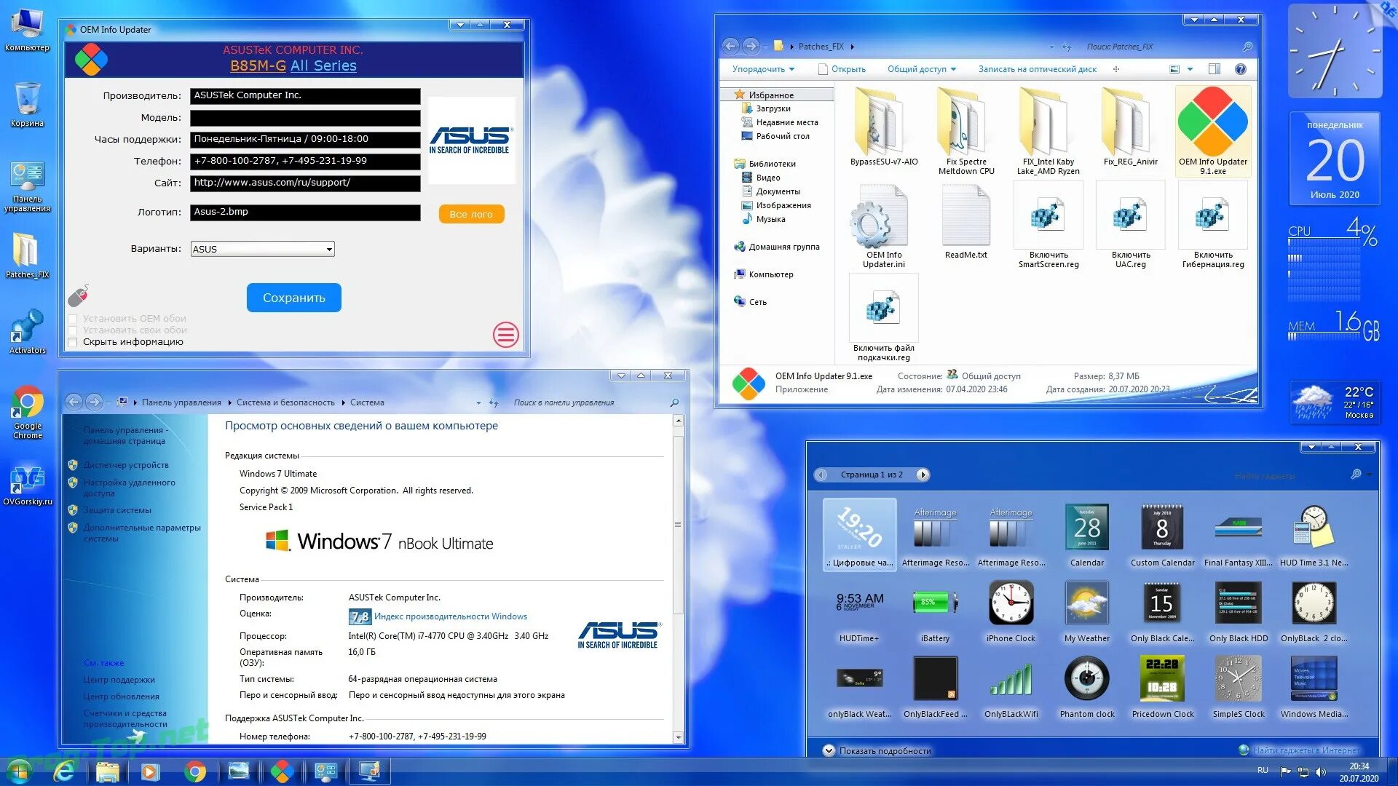The width and height of the screenshot is (1398, 786).
Task: Pick the Windows Media gadget
Action: click(x=1314, y=687)
